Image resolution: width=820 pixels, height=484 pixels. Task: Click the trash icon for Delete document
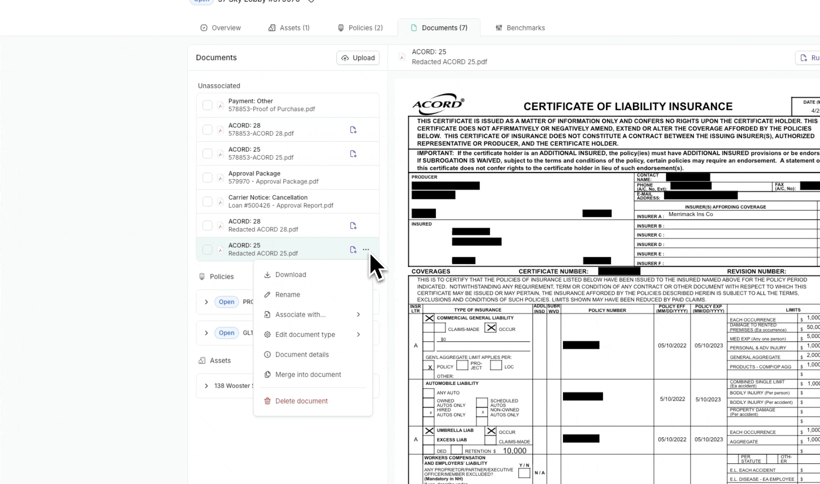pyautogui.click(x=267, y=401)
